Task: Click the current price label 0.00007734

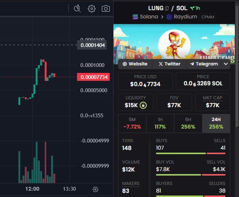Action: [93, 77]
